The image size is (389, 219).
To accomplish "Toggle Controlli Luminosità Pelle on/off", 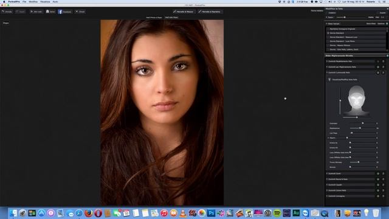I will pos(378,72).
